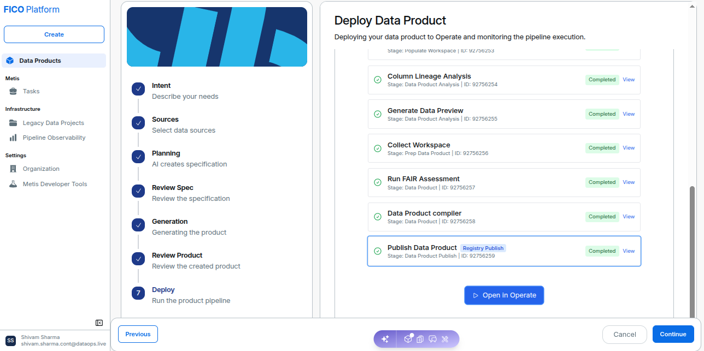Click the cube package icon in floating toolbar

coord(408,339)
